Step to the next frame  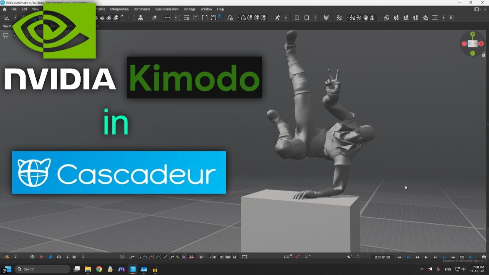(435, 257)
